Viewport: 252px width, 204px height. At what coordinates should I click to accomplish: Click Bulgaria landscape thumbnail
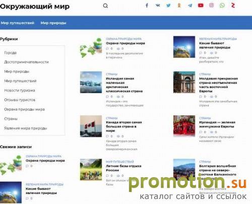tap(184, 170)
